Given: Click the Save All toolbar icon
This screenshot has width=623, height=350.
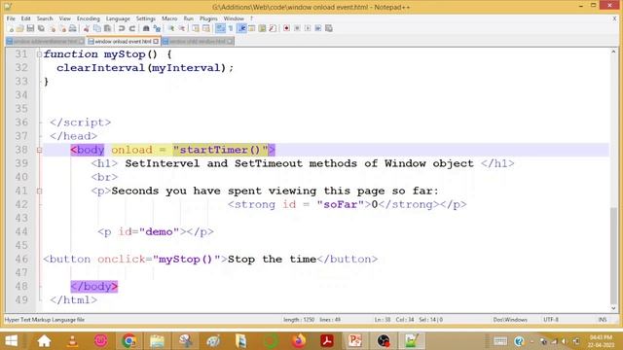Looking at the screenshot, I should pyautogui.click(x=41, y=28).
